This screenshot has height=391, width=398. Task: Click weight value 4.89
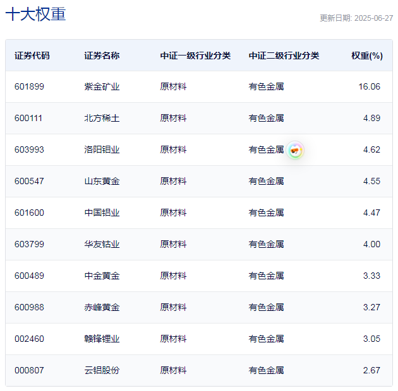coord(371,118)
